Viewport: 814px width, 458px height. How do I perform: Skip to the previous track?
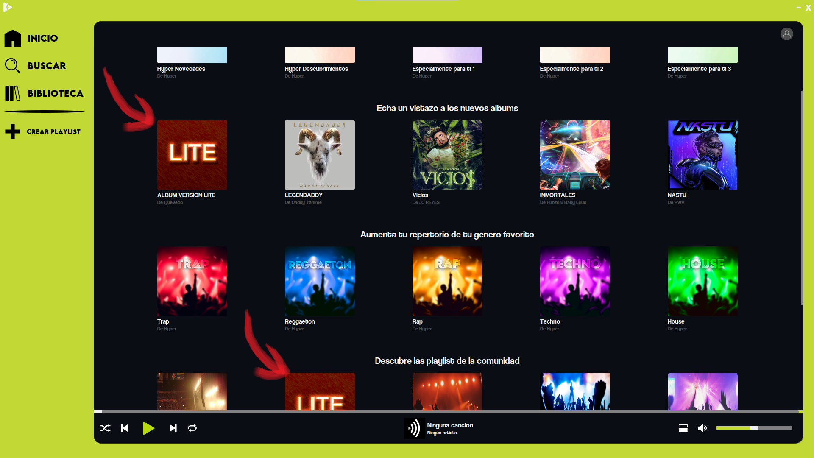[125, 428]
